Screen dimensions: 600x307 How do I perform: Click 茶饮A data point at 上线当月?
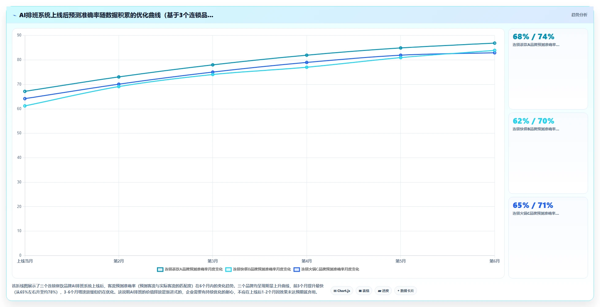click(x=25, y=91)
